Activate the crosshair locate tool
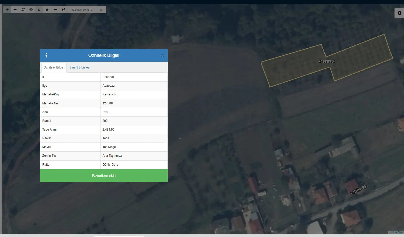This screenshot has height=237, width=404. tap(31, 9)
